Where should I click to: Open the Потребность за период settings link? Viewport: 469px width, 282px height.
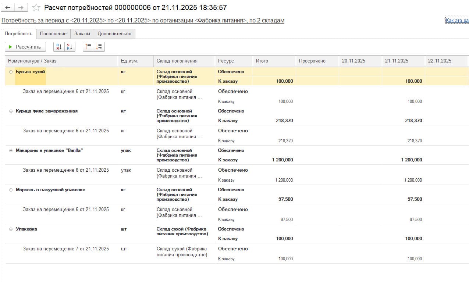click(x=143, y=21)
